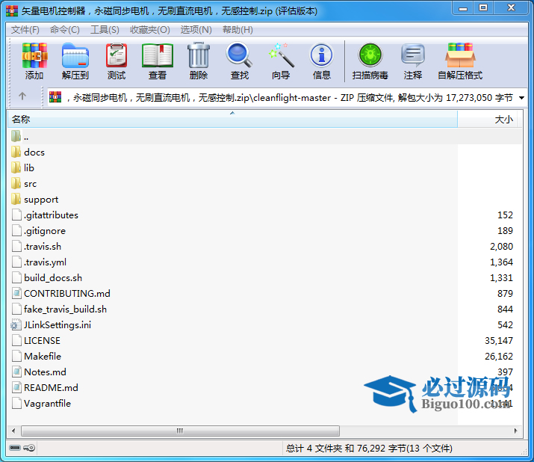Viewport: 534px width, 462px height.
Task: Select the .travis.yml file name
Action: (46, 262)
